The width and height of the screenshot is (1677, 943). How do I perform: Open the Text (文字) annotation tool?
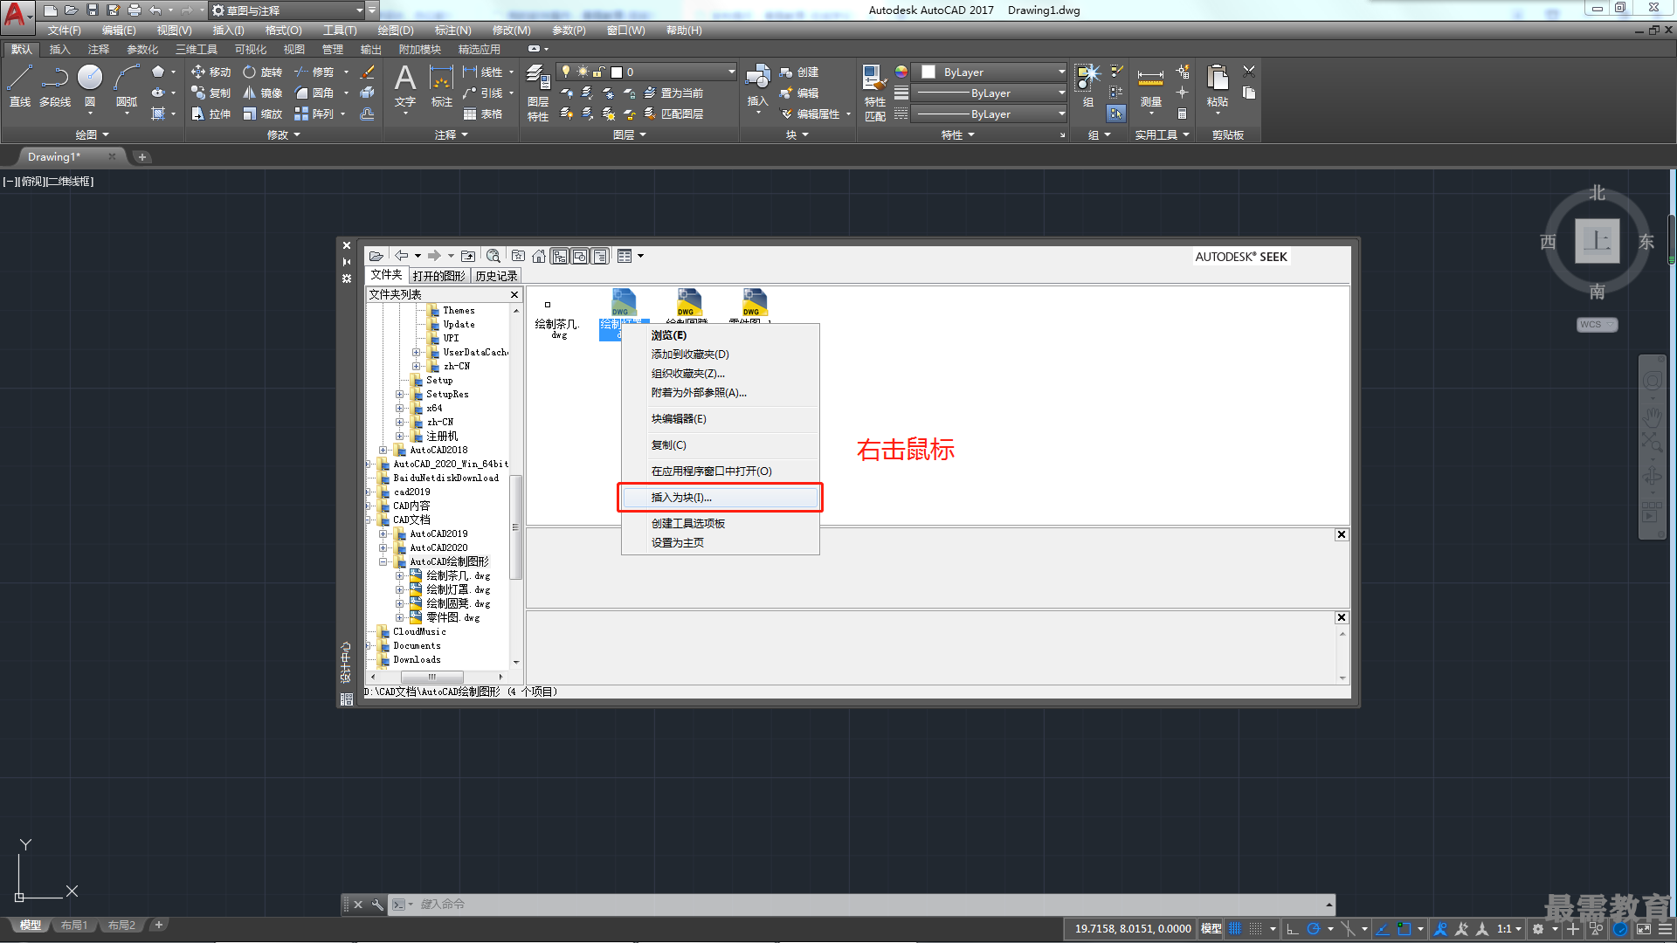405,86
